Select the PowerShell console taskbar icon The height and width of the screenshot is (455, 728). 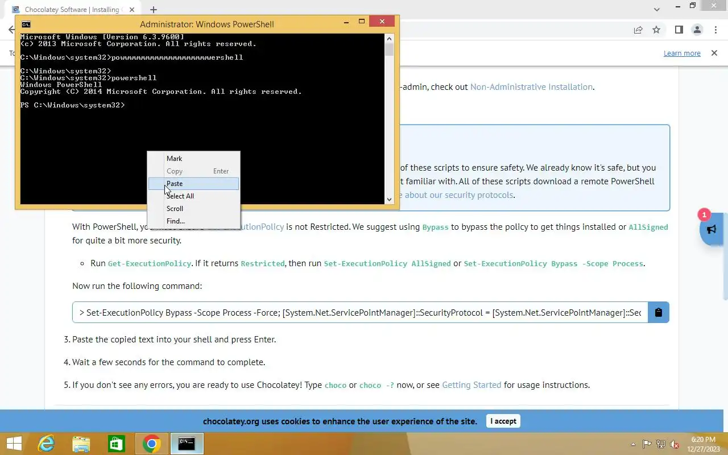tap(187, 444)
